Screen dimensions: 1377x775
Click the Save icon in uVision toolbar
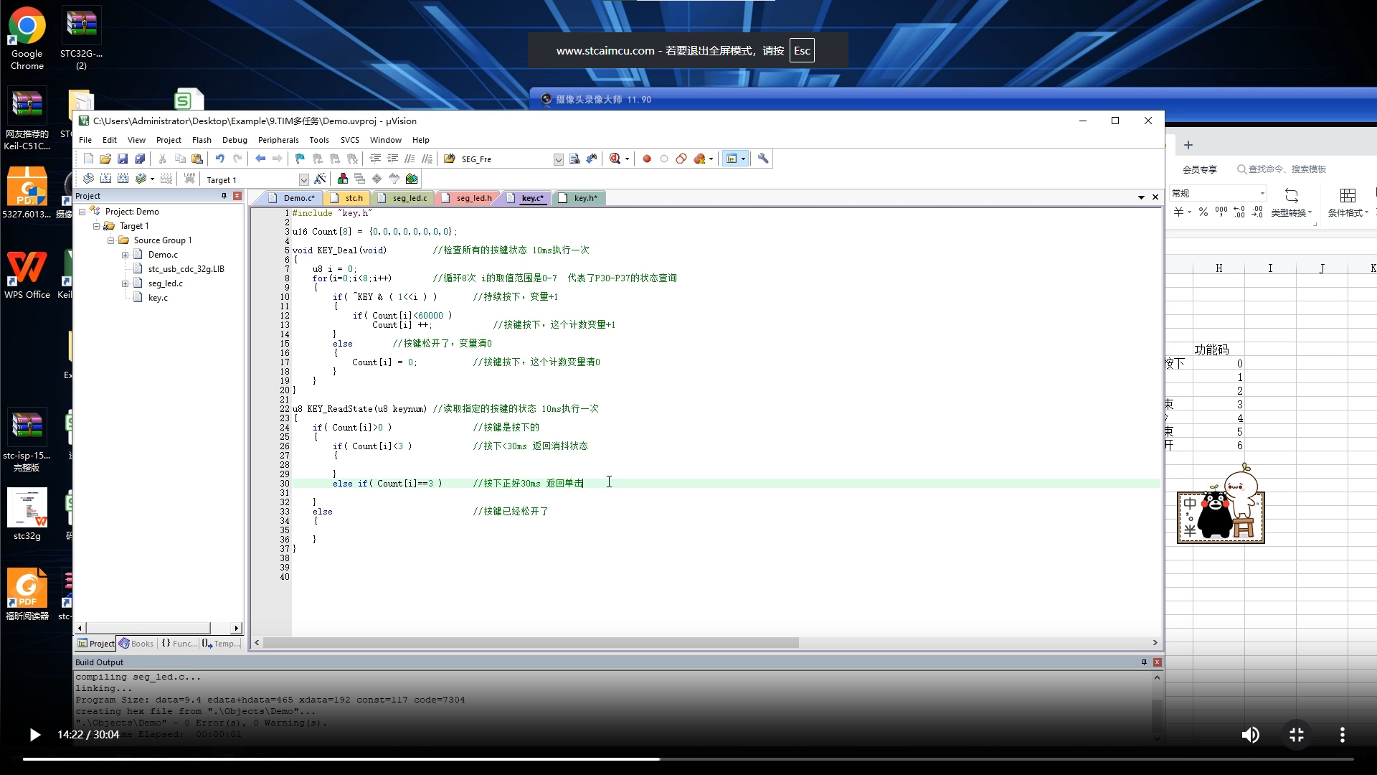coord(123,159)
